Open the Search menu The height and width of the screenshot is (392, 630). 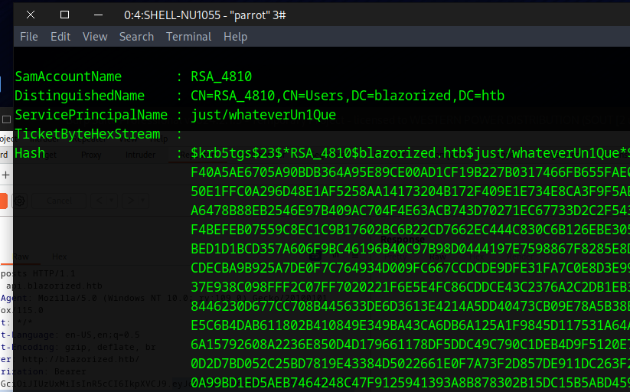(x=136, y=37)
